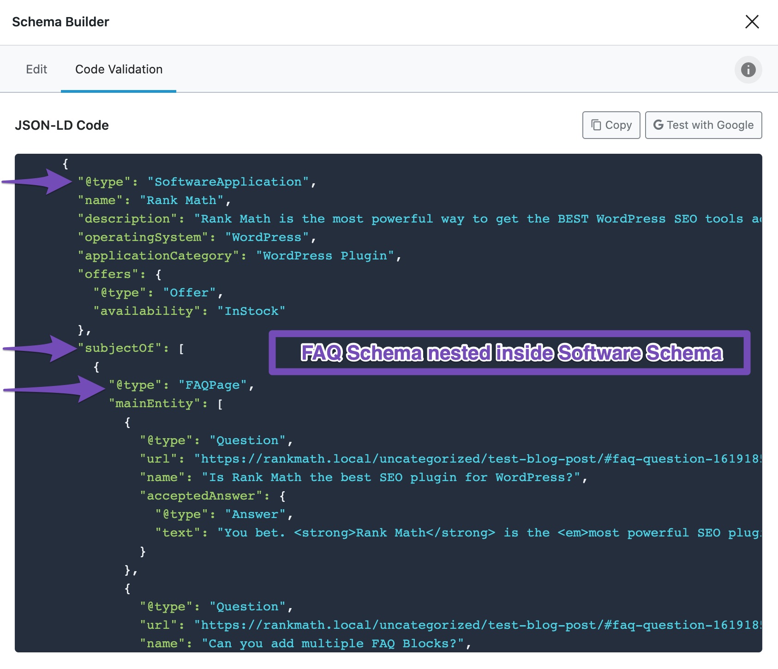Click the "offers" key
This screenshot has width=778, height=669.
coord(108,274)
